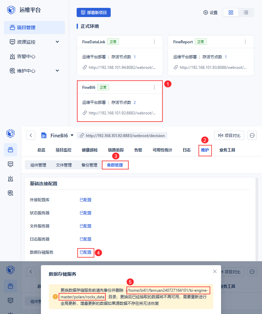262x314 pixels.
Task: Select the 文件管理 sub-tab
Action: point(64,165)
